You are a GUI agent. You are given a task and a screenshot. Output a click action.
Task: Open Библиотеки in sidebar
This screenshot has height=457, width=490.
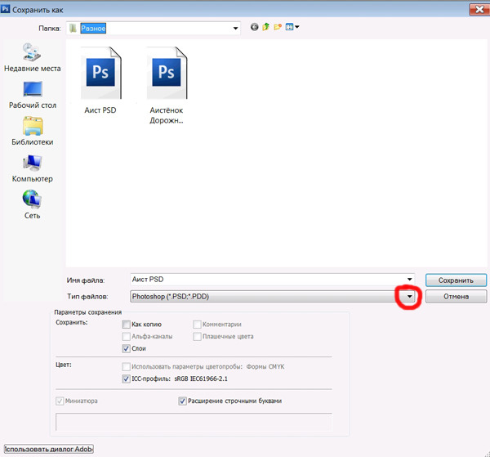33,131
